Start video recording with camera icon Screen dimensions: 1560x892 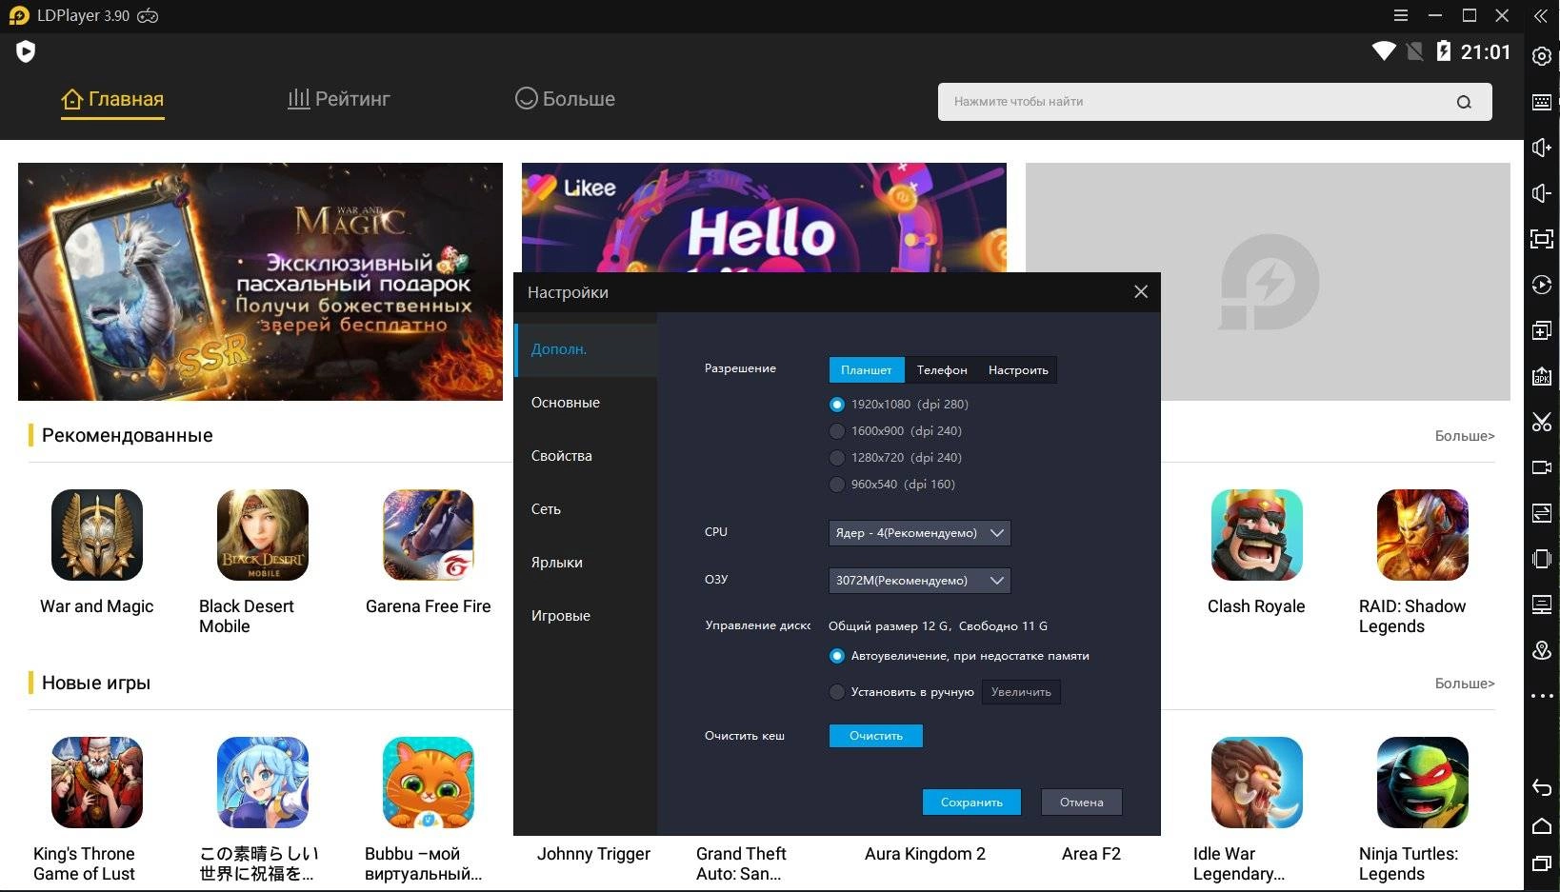coord(1541,467)
